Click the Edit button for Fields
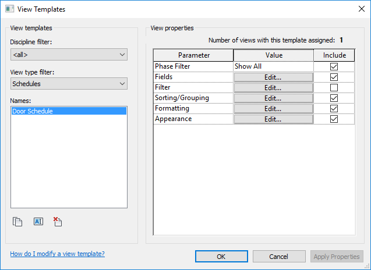This screenshot has width=371, height=270. click(273, 77)
